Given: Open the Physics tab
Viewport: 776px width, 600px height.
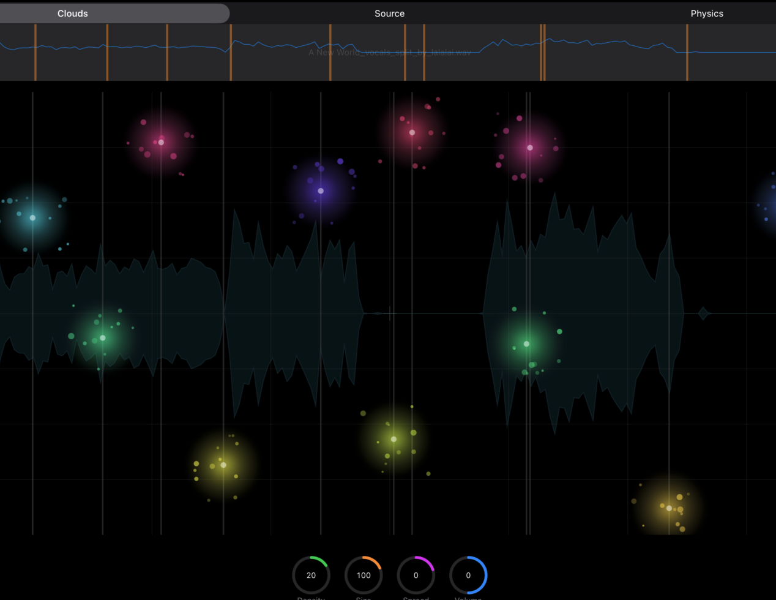Looking at the screenshot, I should (x=706, y=13).
